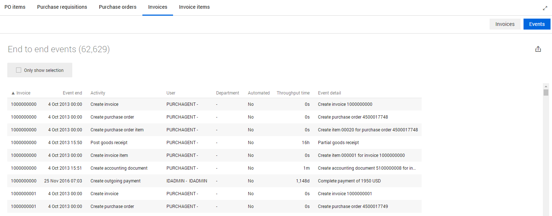The image size is (552, 216).
Task: Sort by Event end column header
Action: pyautogui.click(x=72, y=93)
